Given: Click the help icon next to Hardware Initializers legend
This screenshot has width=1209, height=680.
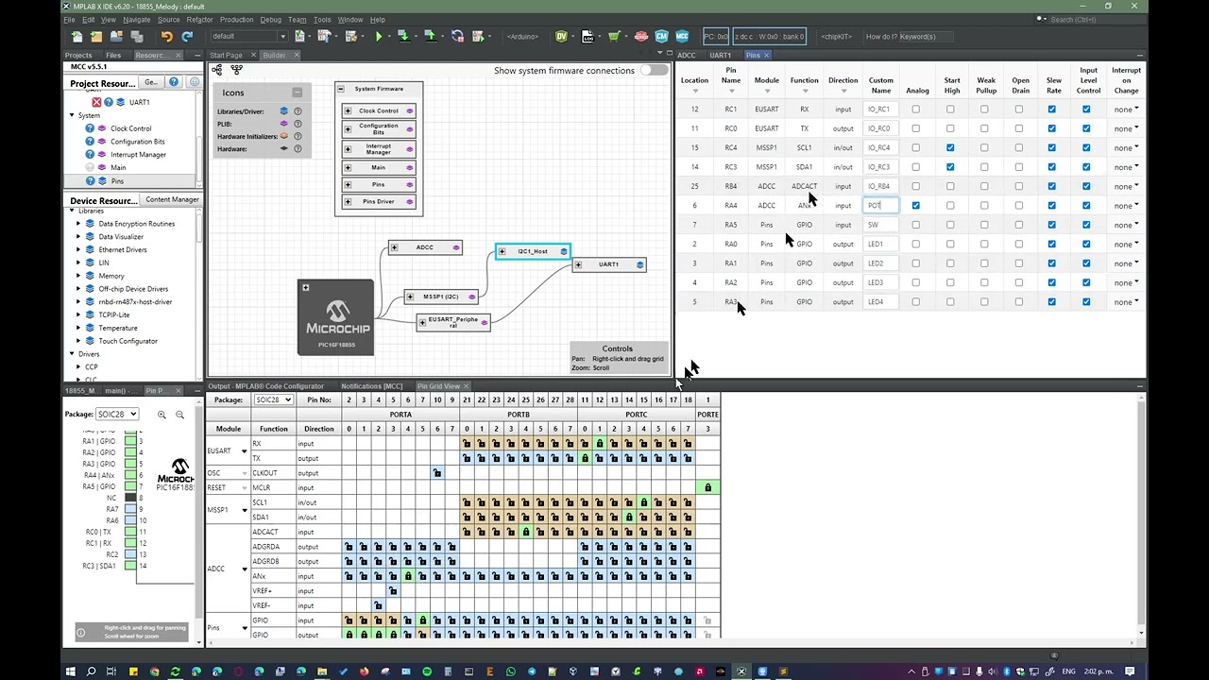Looking at the screenshot, I should [298, 136].
